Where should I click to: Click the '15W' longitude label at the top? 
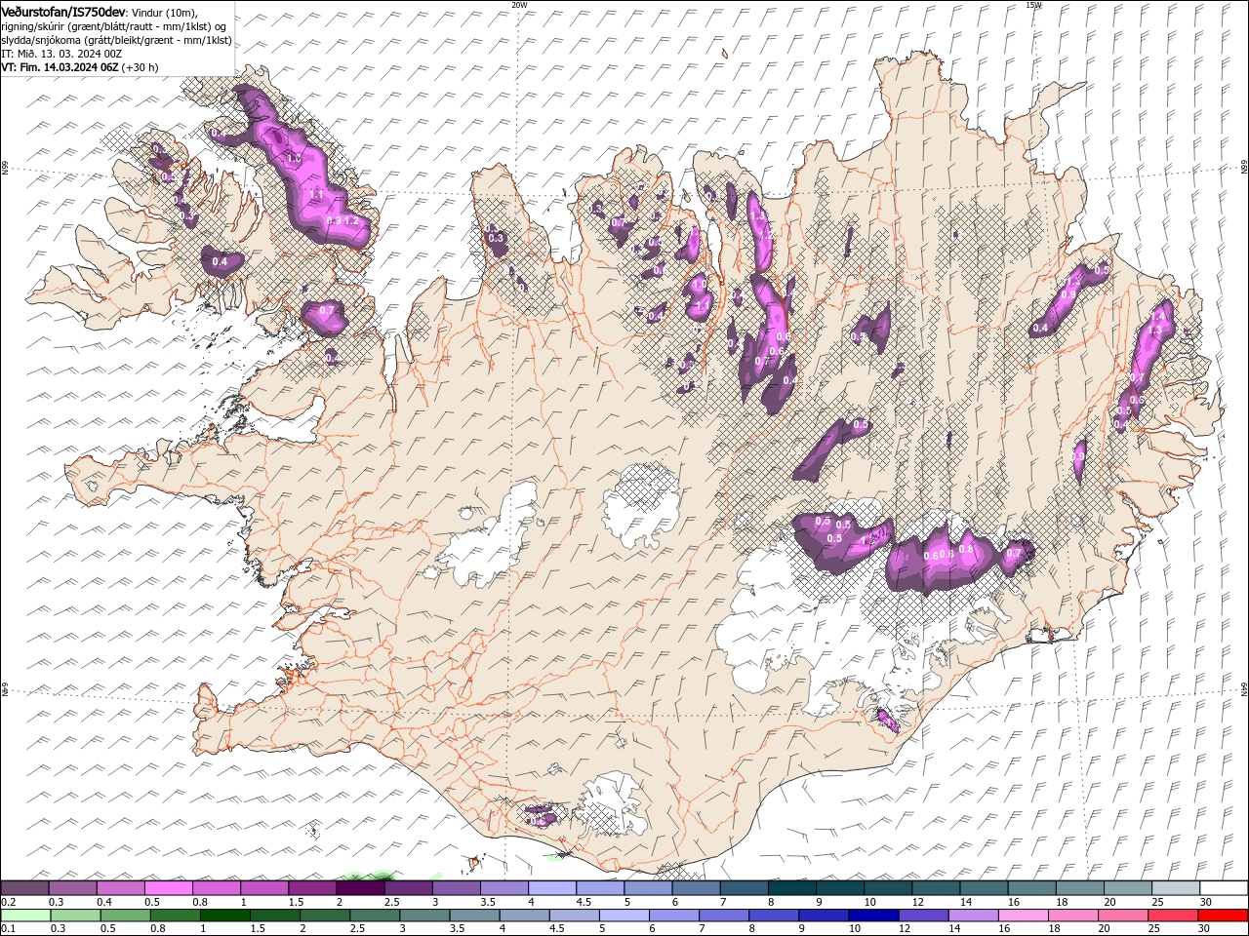tap(1032, 5)
